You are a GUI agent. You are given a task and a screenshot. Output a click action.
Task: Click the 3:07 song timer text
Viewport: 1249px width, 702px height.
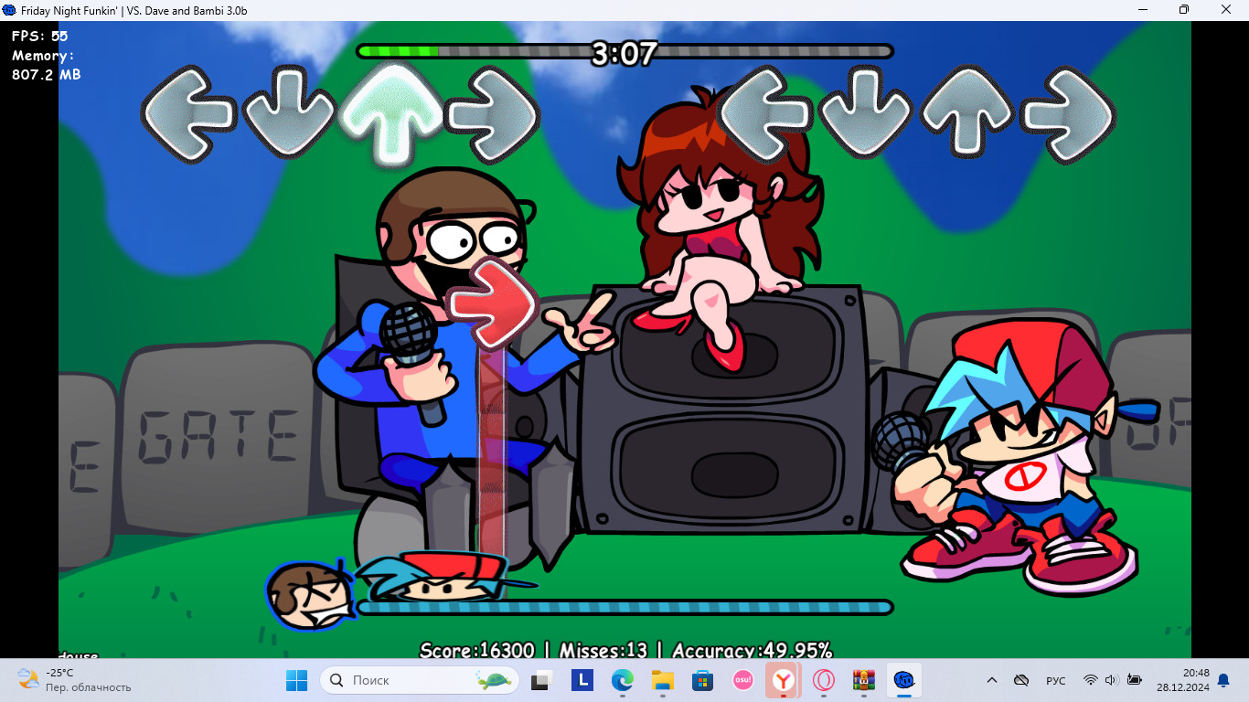624,53
